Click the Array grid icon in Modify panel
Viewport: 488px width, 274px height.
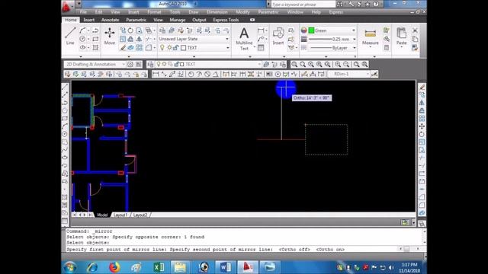139,47
